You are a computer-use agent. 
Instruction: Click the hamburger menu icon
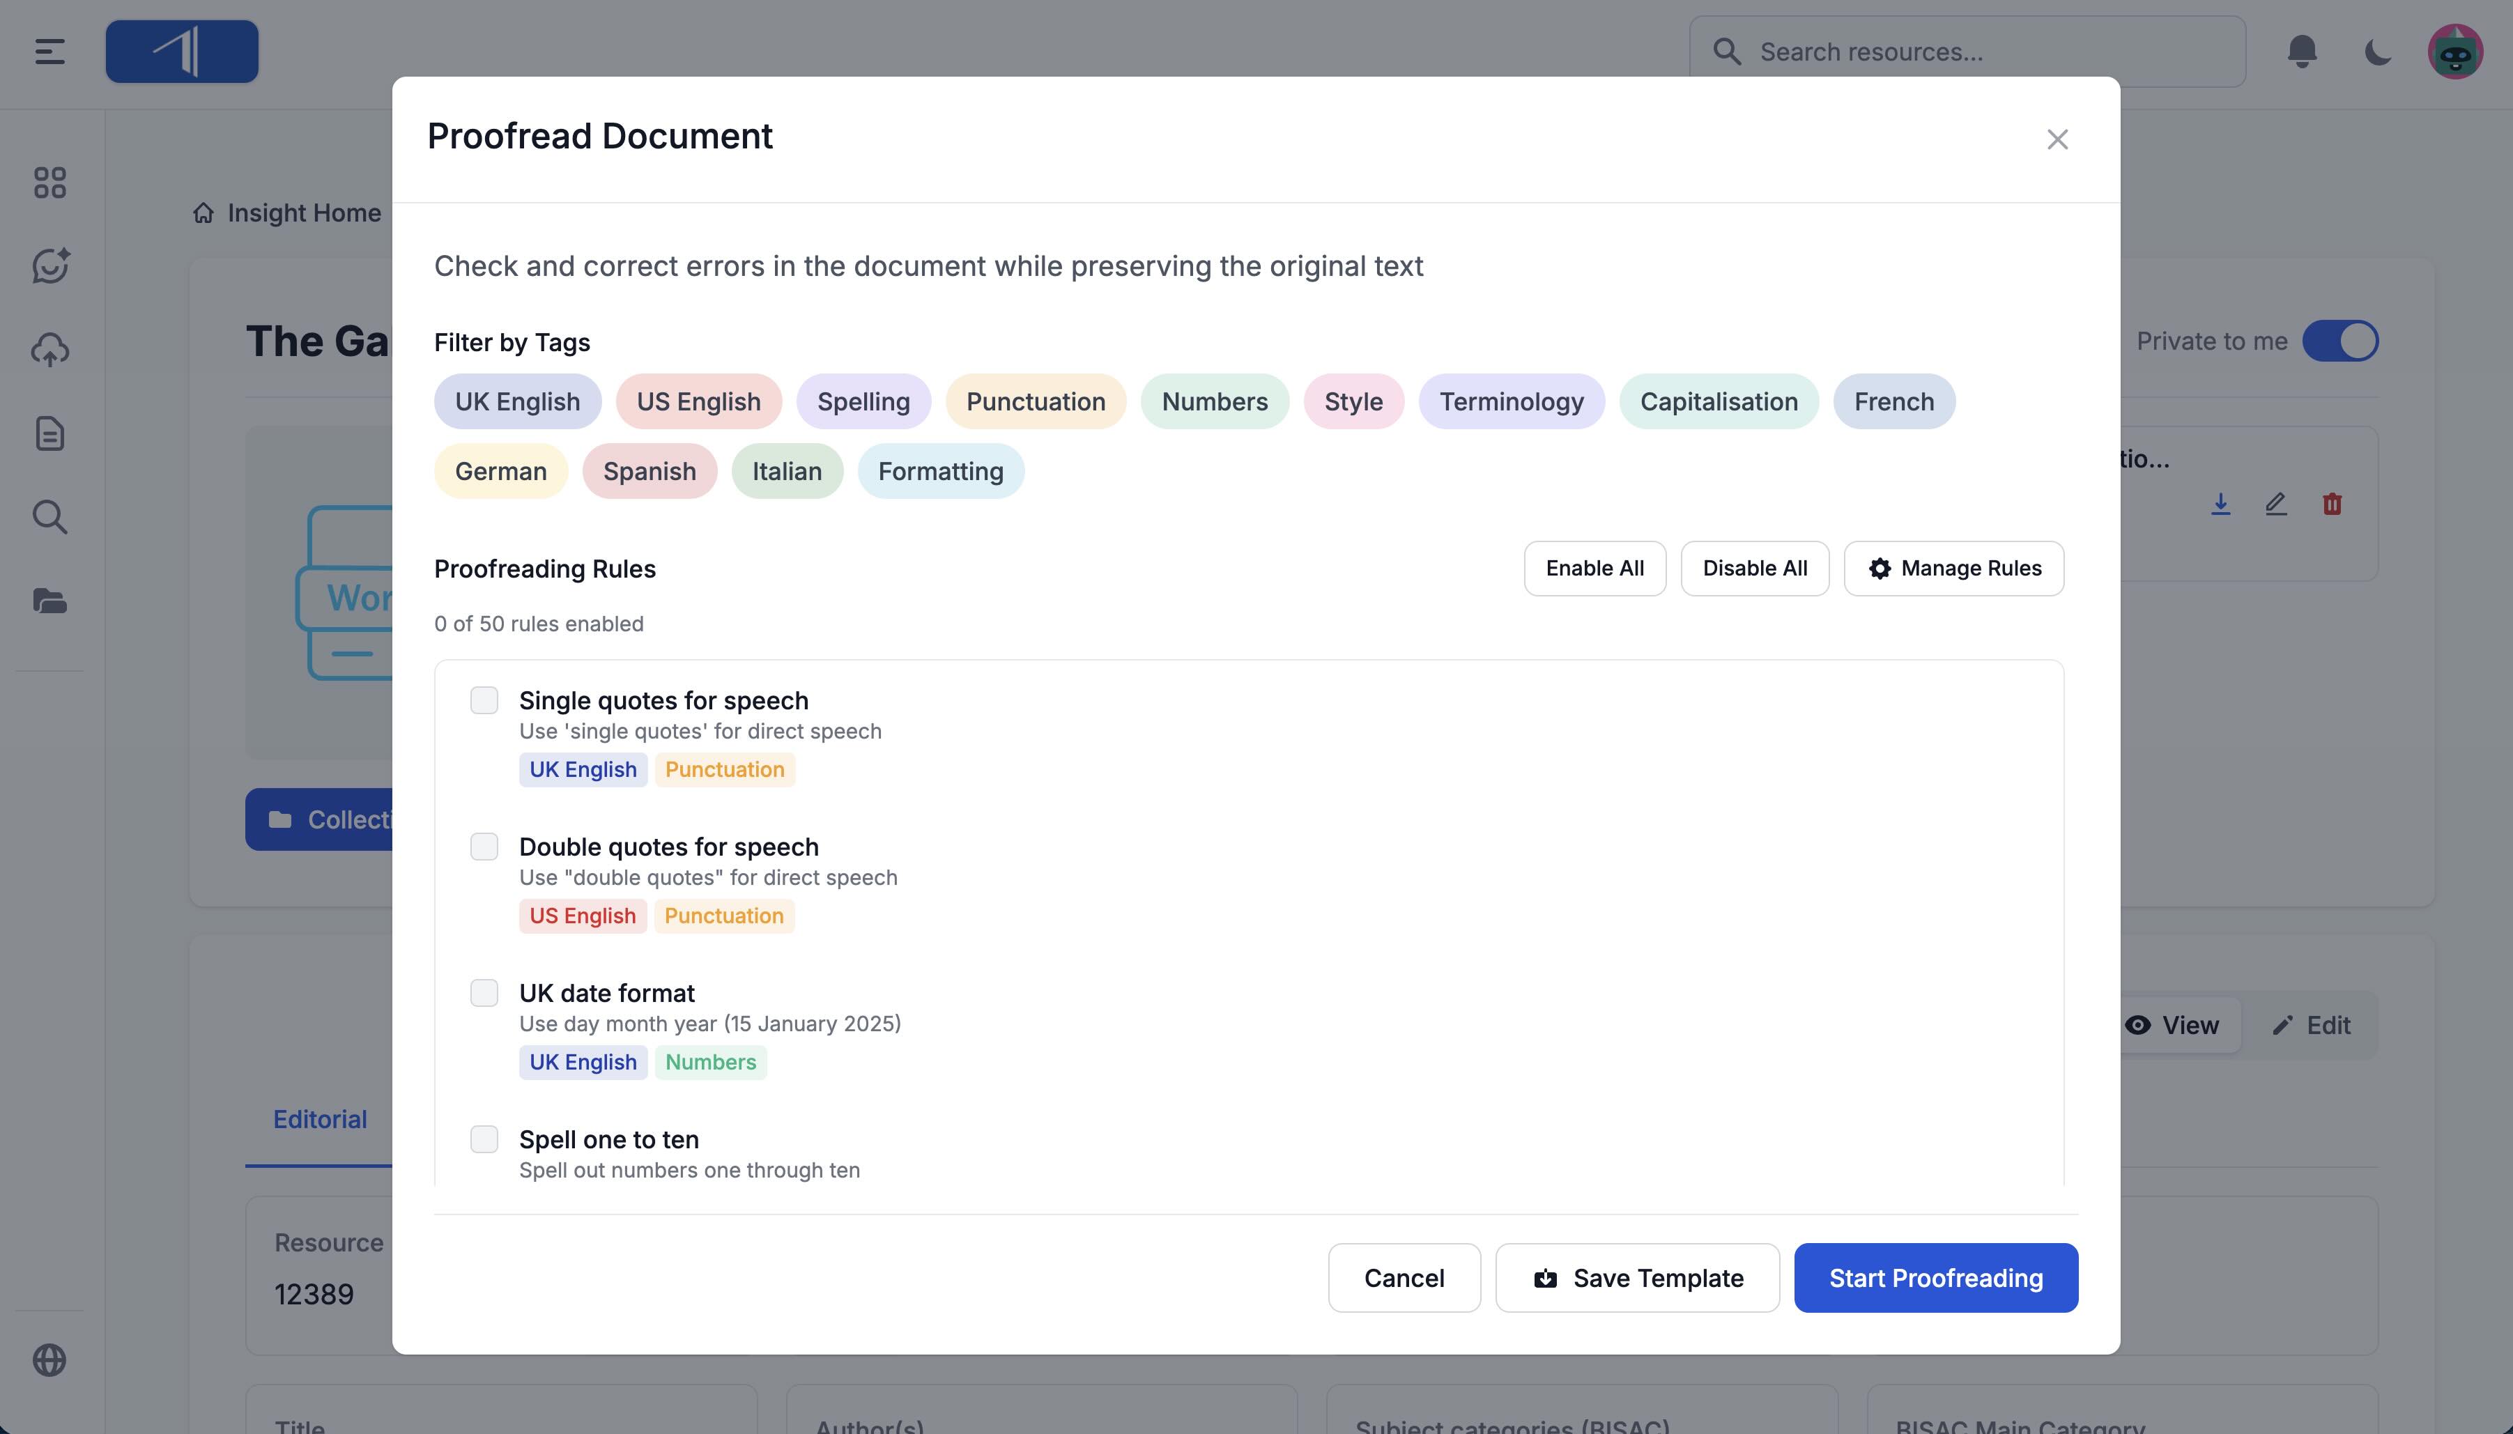pyautogui.click(x=49, y=52)
